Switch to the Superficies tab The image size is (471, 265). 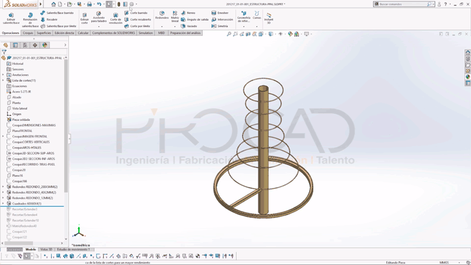[44, 33]
